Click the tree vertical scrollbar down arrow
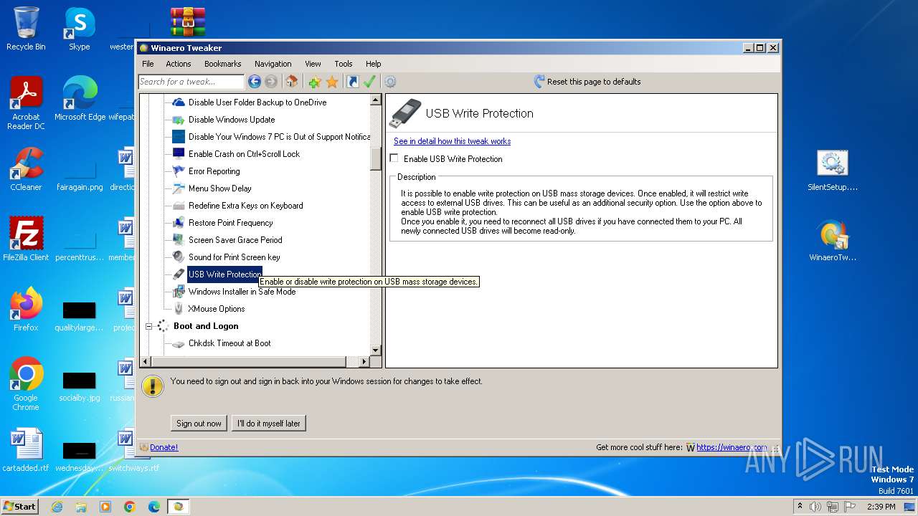Image resolution: width=918 pixels, height=516 pixels. [376, 350]
